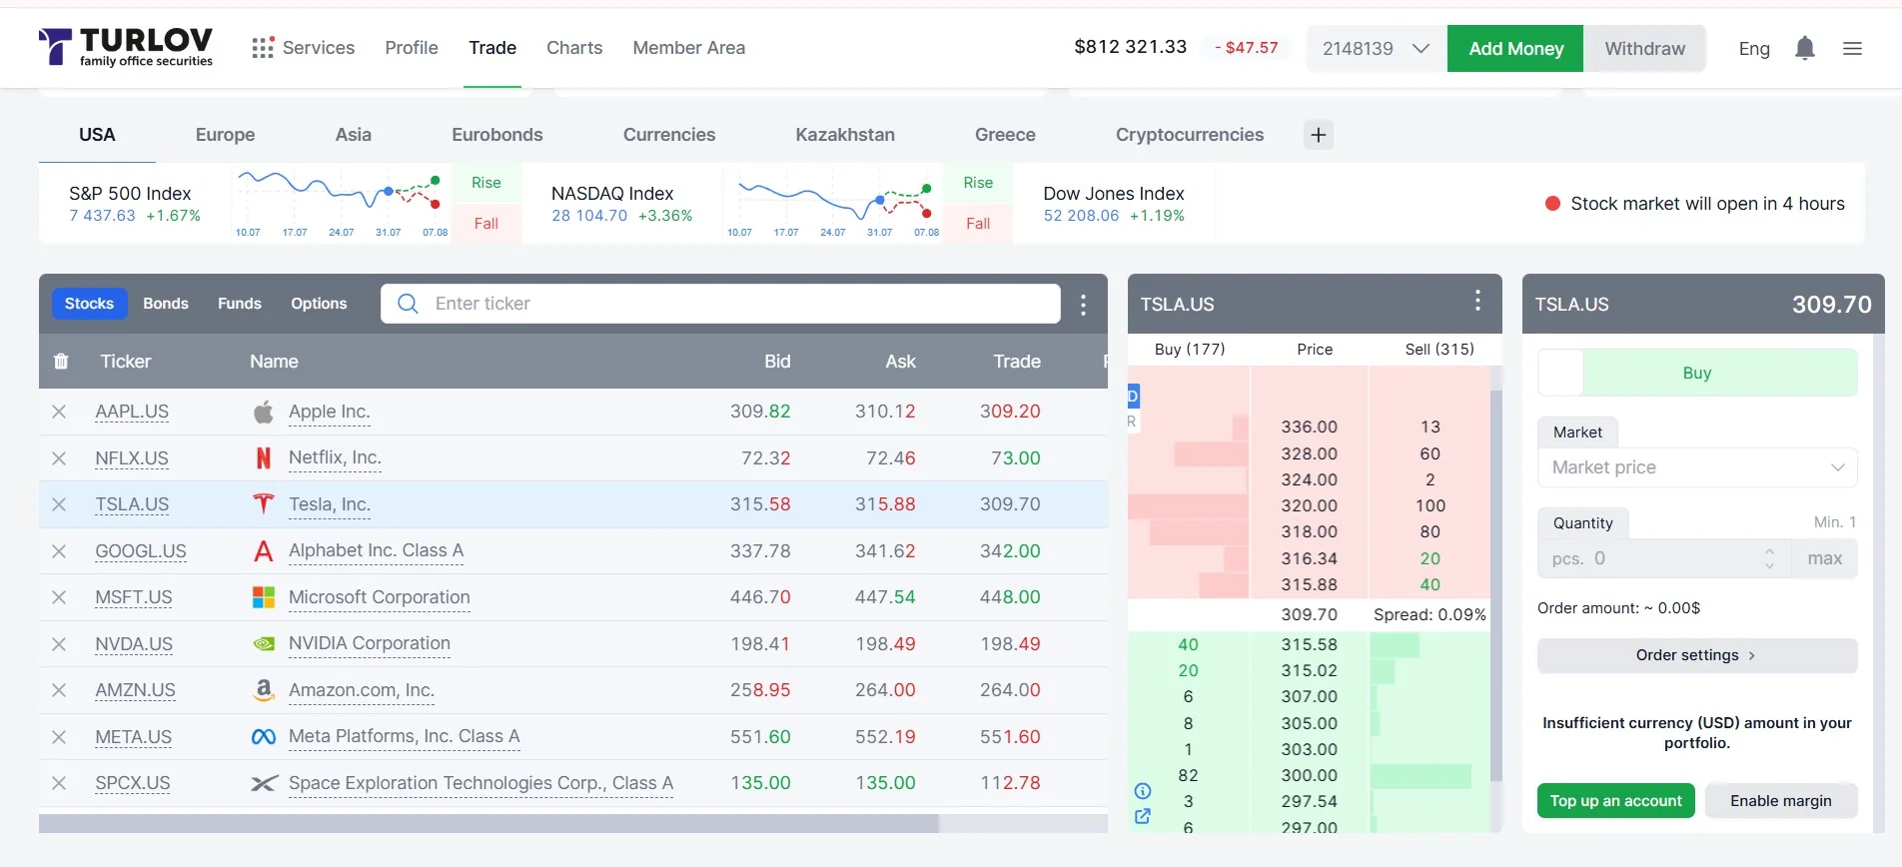
Task: Click trash icon in Ticker header
Action: (x=61, y=362)
